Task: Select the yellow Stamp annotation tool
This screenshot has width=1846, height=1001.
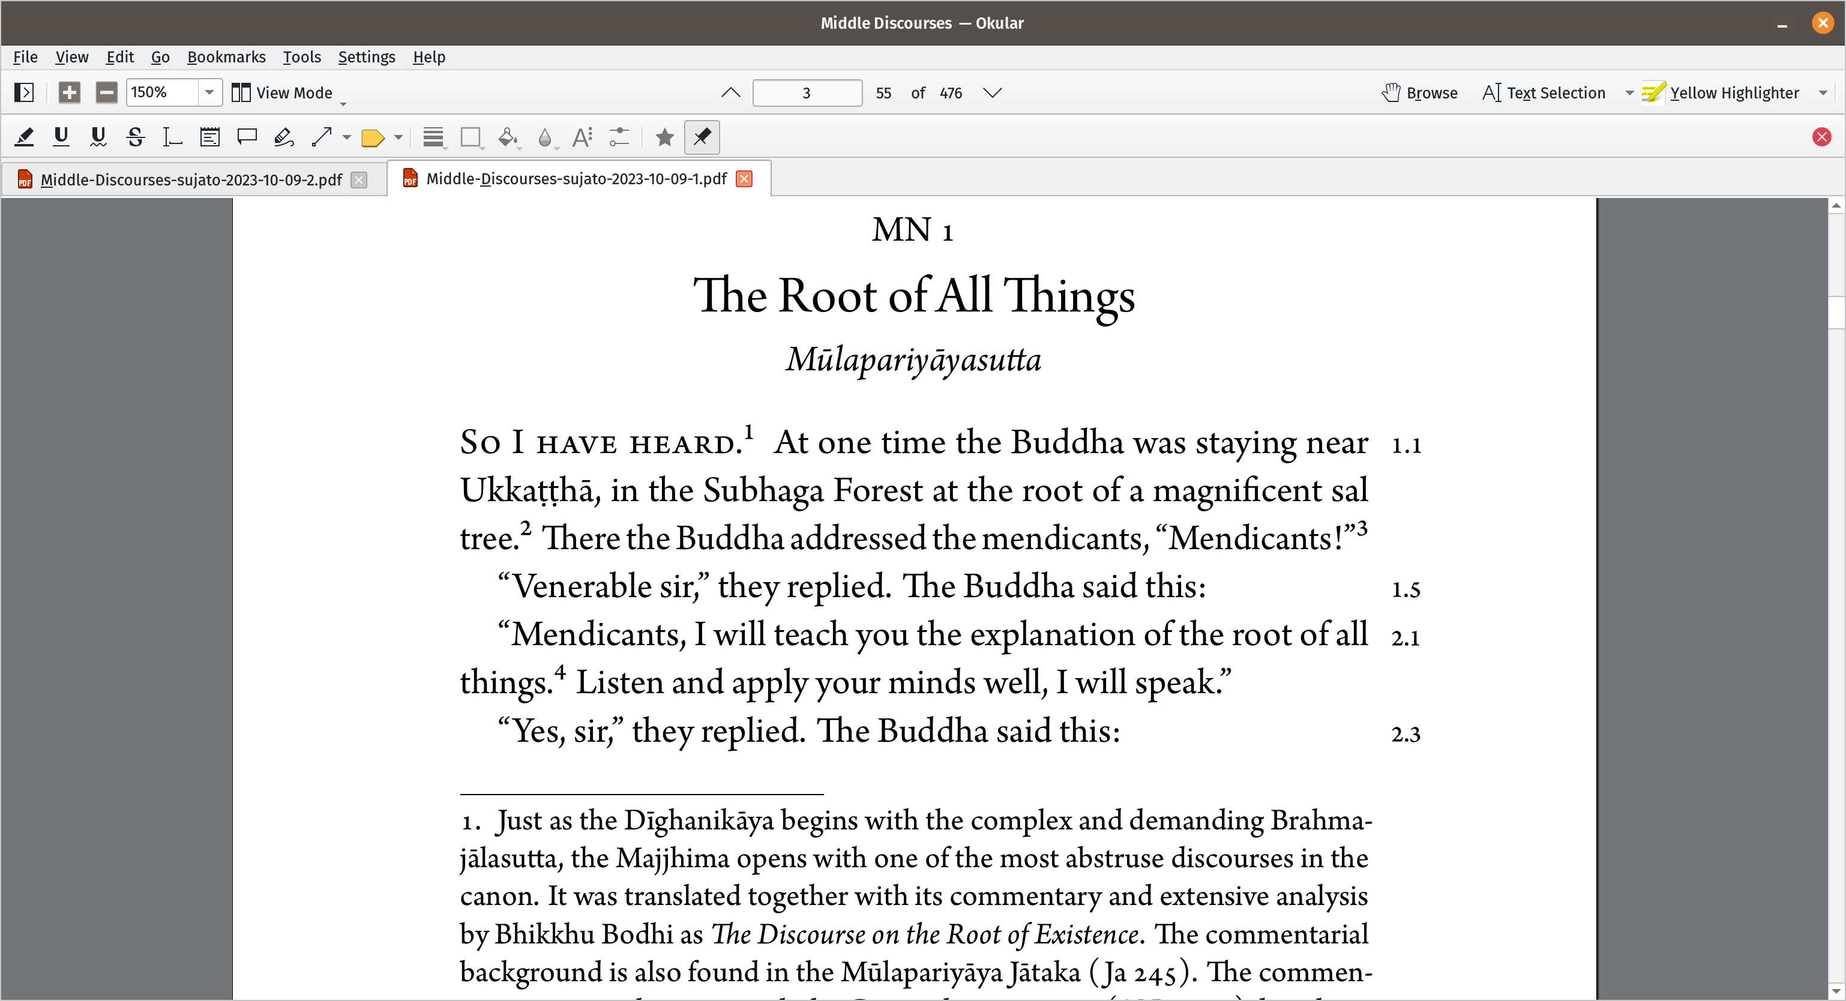Action: coord(373,137)
